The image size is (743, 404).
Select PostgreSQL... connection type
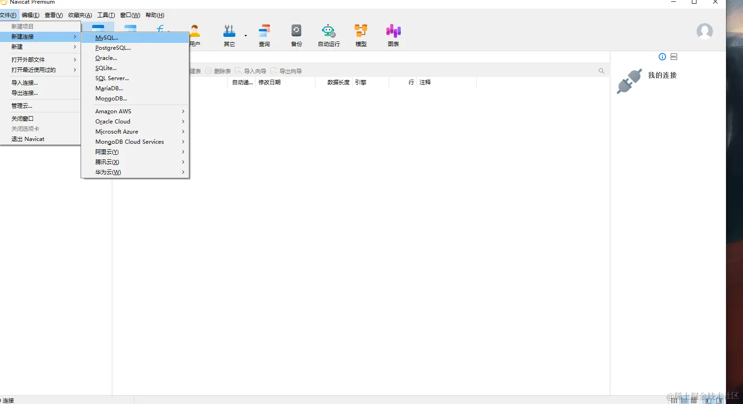(x=135, y=48)
